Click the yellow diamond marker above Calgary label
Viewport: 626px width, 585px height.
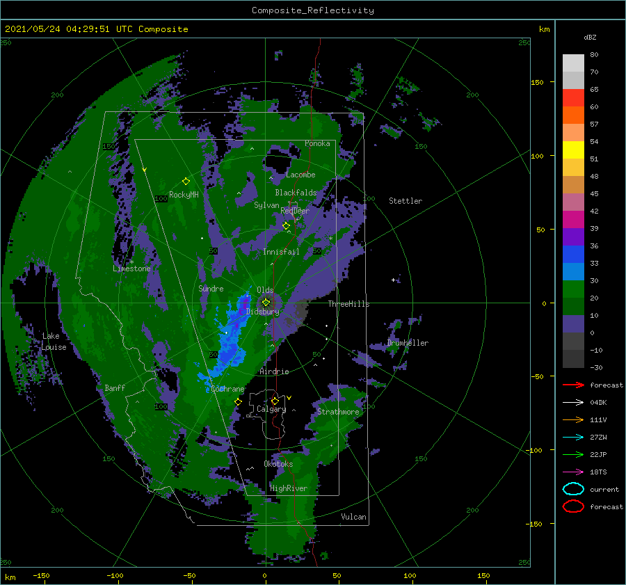point(275,401)
